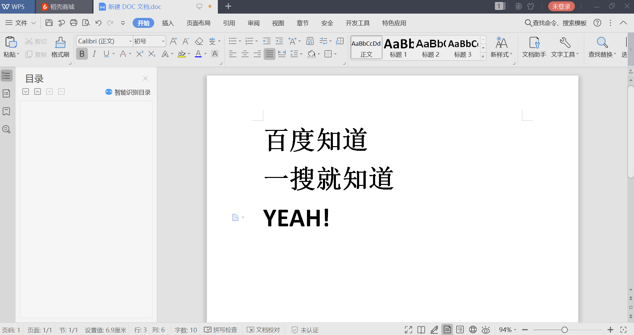
Task: Click the Print icon in quick toolbar
Action: [x=74, y=23]
